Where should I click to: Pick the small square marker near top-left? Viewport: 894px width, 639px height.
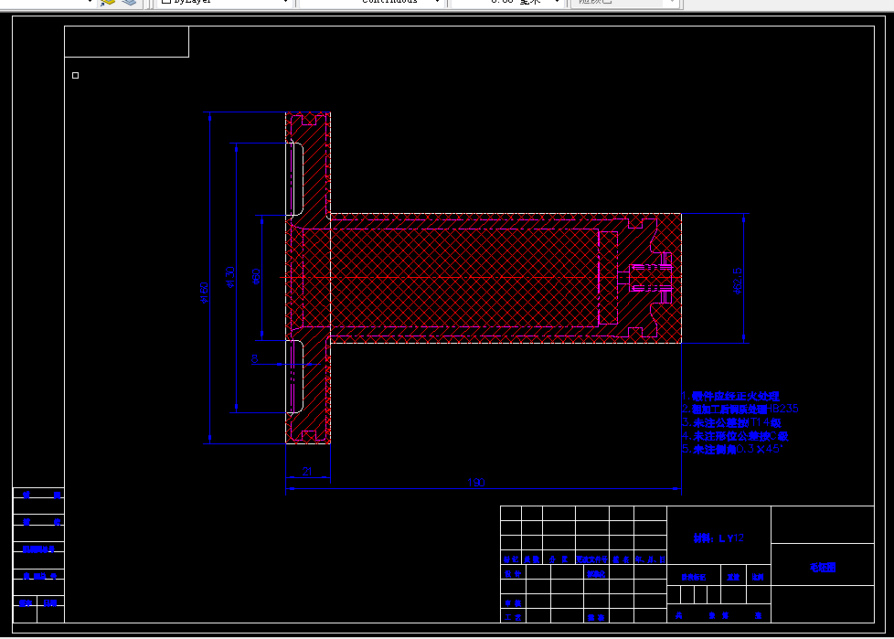click(x=75, y=75)
